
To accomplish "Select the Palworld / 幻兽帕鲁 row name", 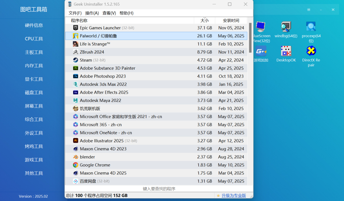I will [98, 36].
